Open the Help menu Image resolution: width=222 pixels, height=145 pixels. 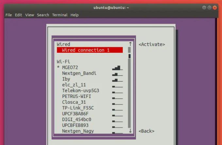75,15
